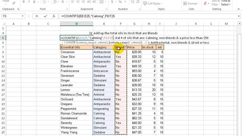Image resolution: width=242 pixels, height=136 pixels.
Task: Apply Borders using the borders icon
Action: 44,2
